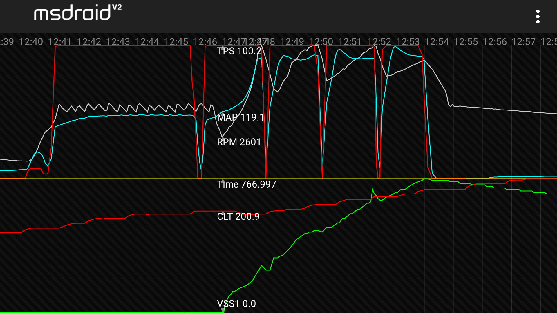Click the msdroid V2 logo
Image resolution: width=557 pixels, height=313 pixels.
point(77,13)
